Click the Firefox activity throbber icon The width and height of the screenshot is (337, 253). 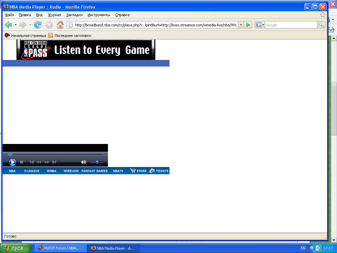pos(323,15)
